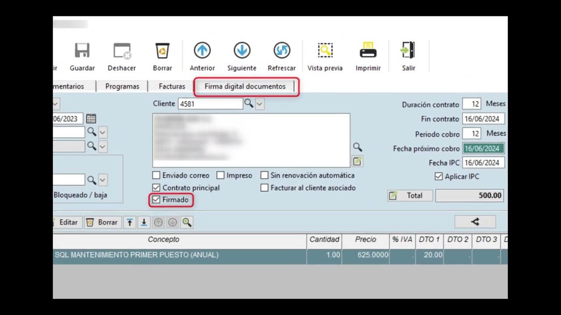Screen dimensions: 561x315
Task: Click the share icon button above the grid
Action: [475, 222]
